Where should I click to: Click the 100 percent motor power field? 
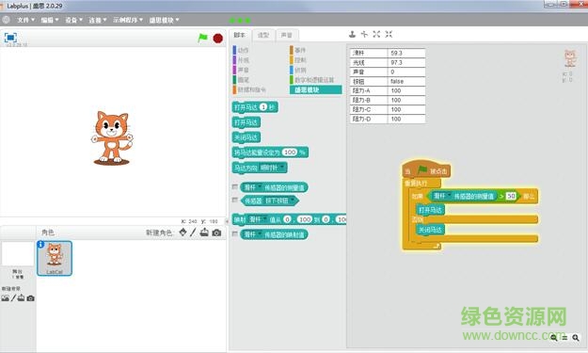290,152
